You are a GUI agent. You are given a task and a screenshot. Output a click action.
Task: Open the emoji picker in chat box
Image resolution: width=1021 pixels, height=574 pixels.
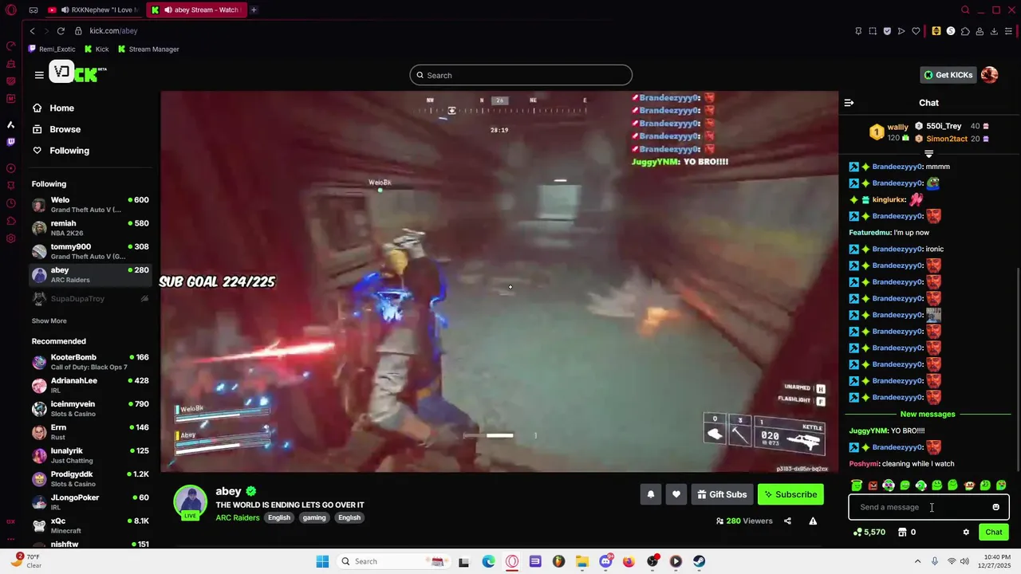(x=995, y=507)
